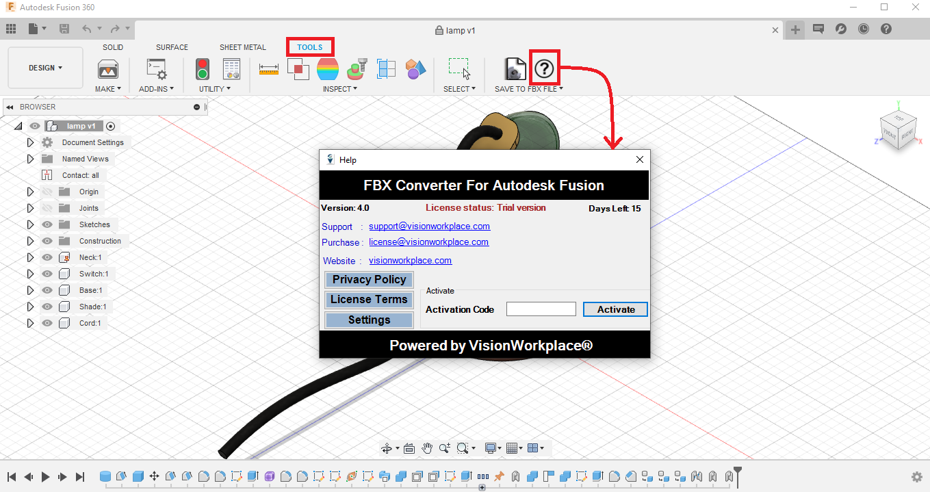Hide the Construction folder
Image resolution: width=930 pixels, height=492 pixels.
(x=47, y=241)
